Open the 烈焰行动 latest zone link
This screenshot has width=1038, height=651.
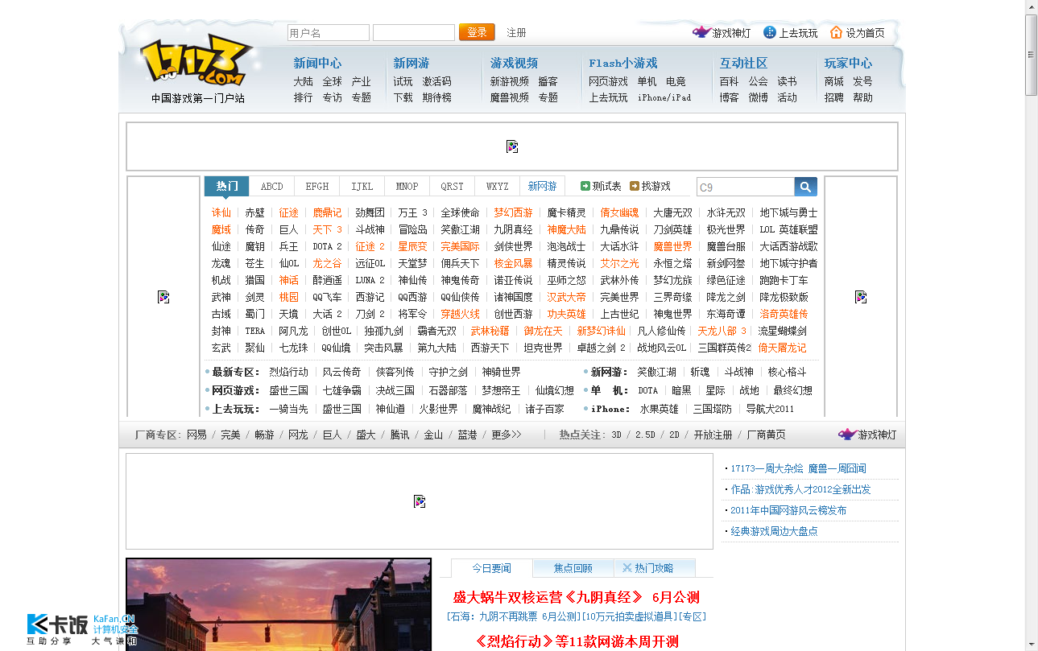click(288, 372)
